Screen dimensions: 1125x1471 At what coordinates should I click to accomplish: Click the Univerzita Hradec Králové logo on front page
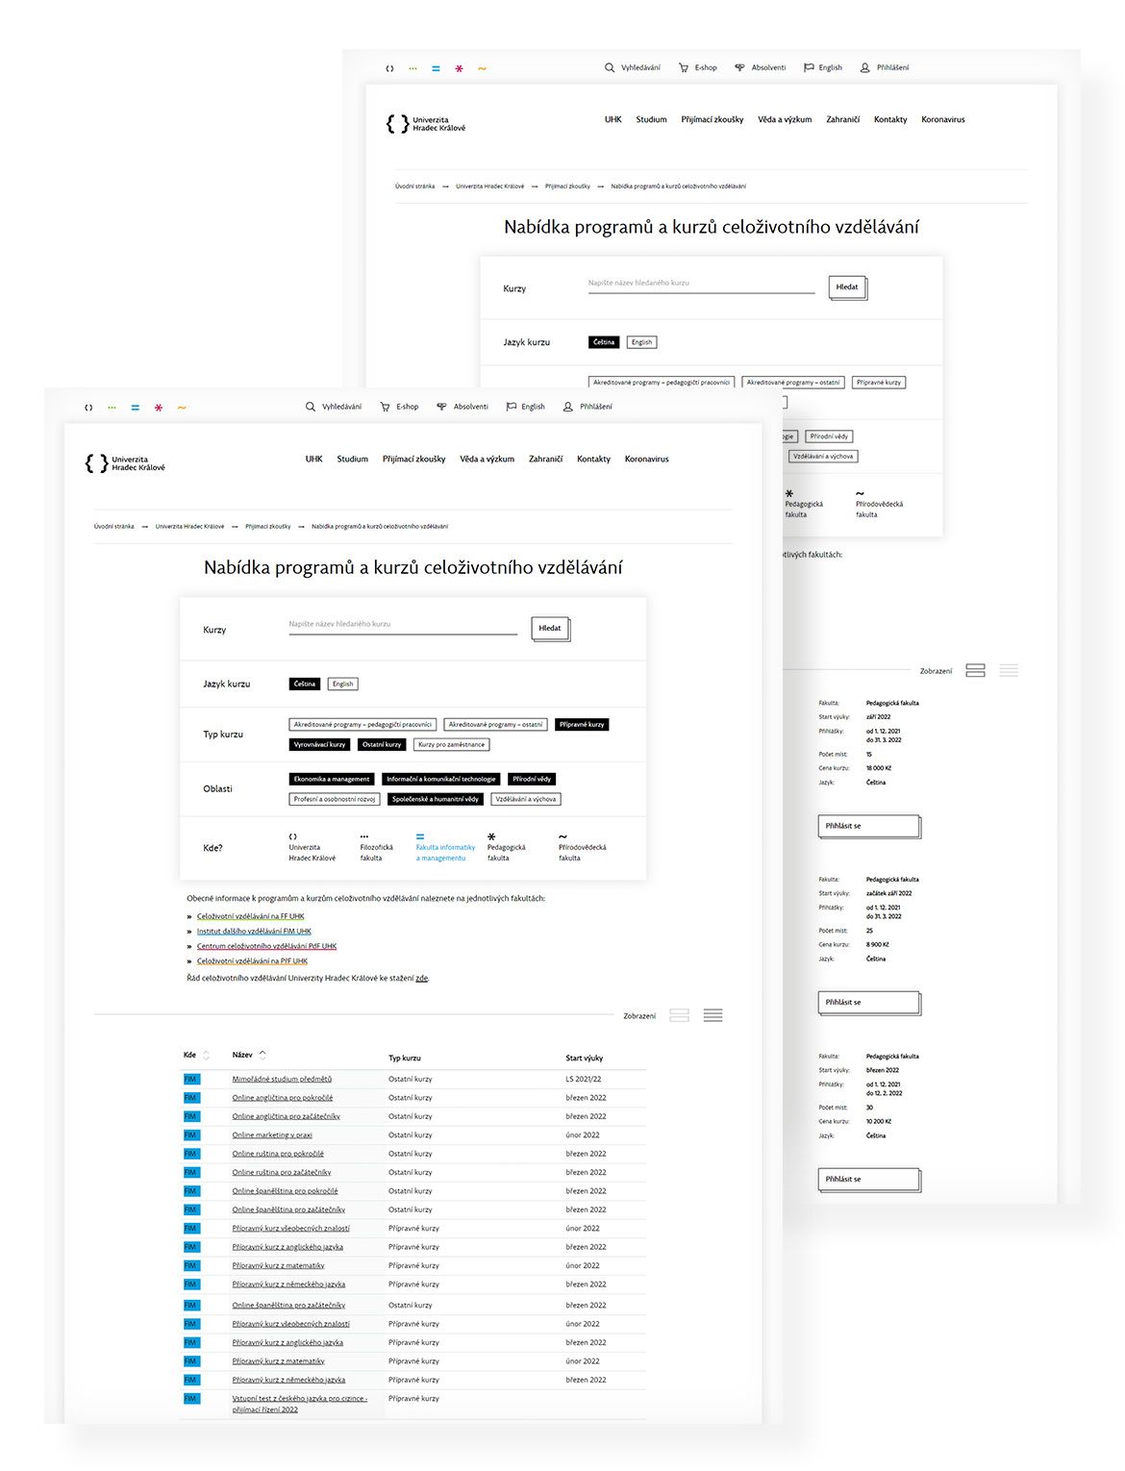(125, 463)
